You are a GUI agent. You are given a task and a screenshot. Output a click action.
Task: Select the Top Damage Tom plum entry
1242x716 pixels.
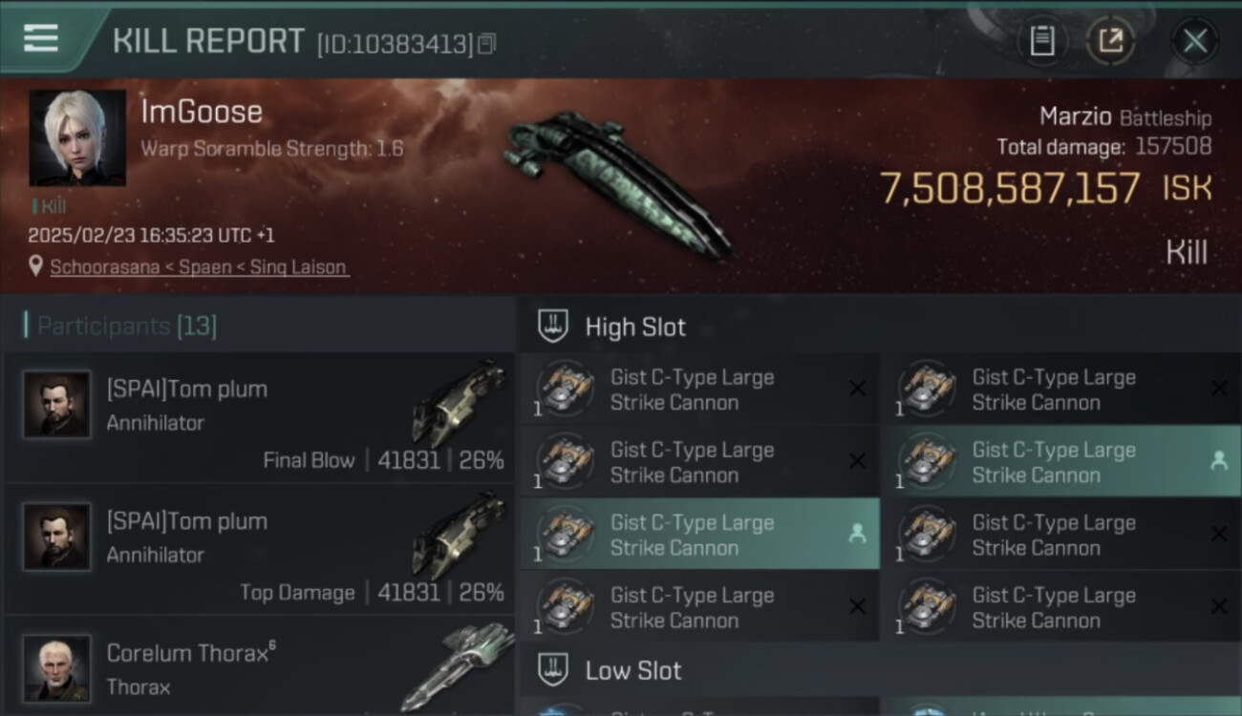pyautogui.click(x=260, y=549)
